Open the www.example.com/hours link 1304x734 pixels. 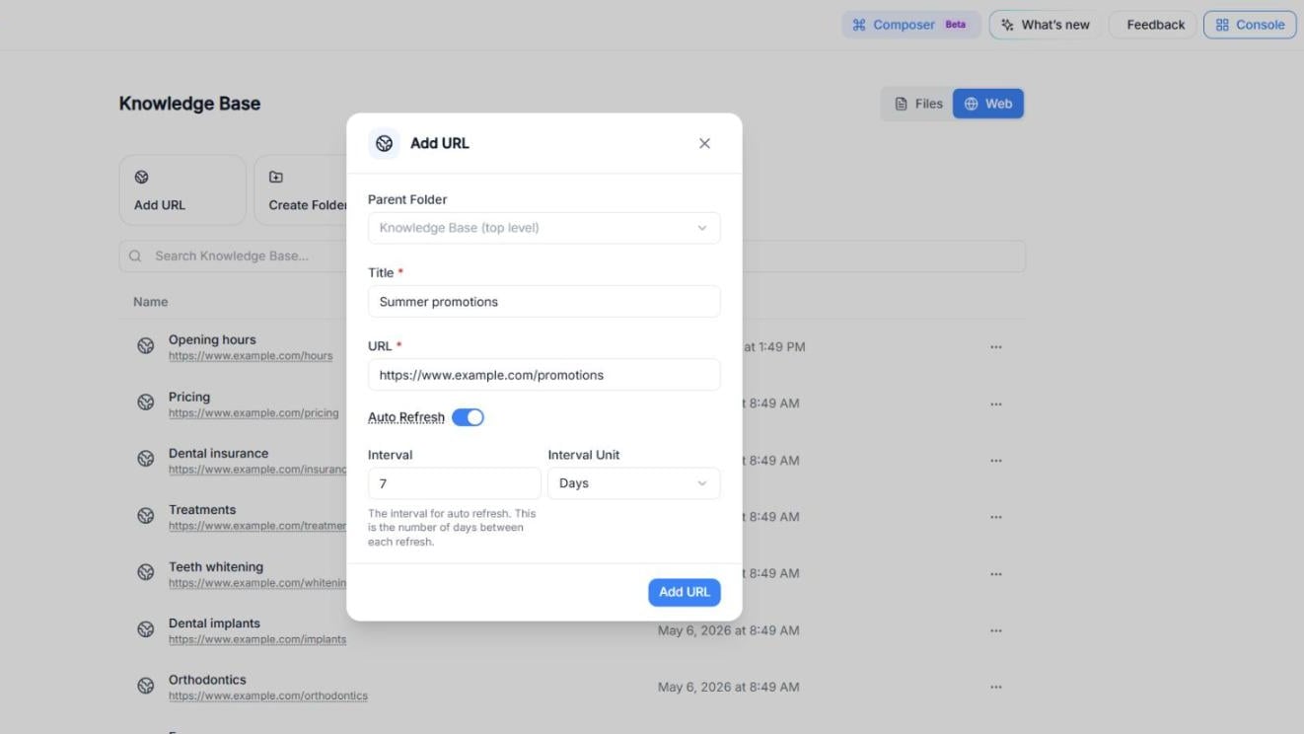[251, 356]
